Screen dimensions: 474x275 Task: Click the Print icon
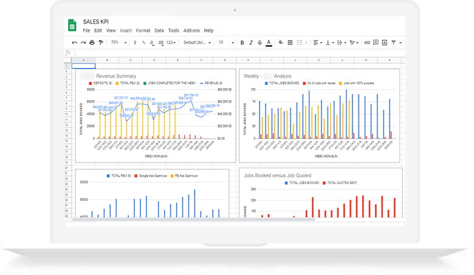(92, 43)
